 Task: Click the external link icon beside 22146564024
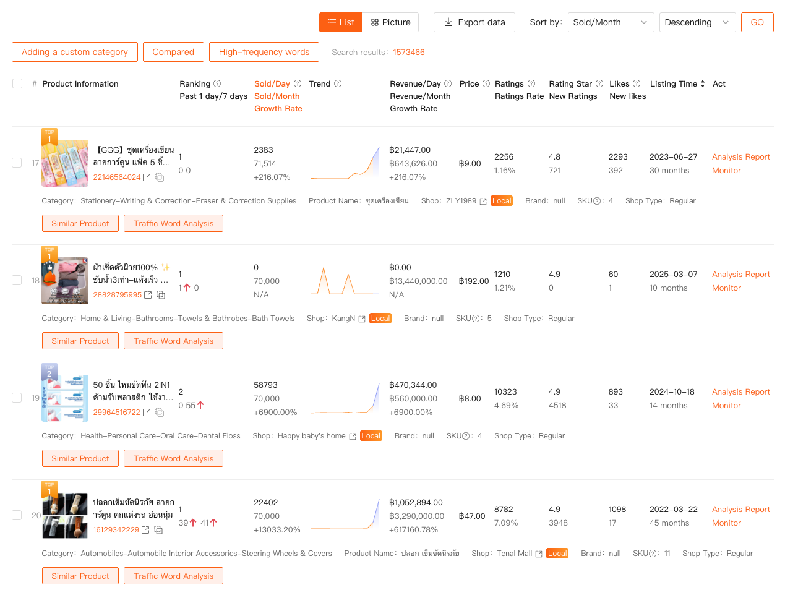146,177
